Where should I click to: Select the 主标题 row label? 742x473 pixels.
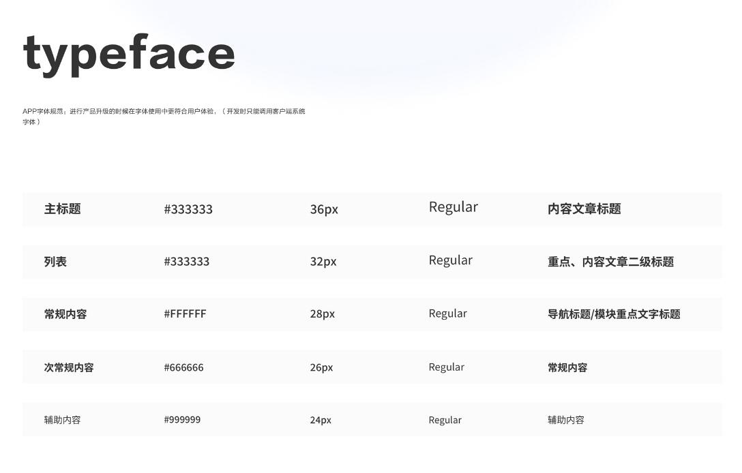pyautogui.click(x=62, y=209)
